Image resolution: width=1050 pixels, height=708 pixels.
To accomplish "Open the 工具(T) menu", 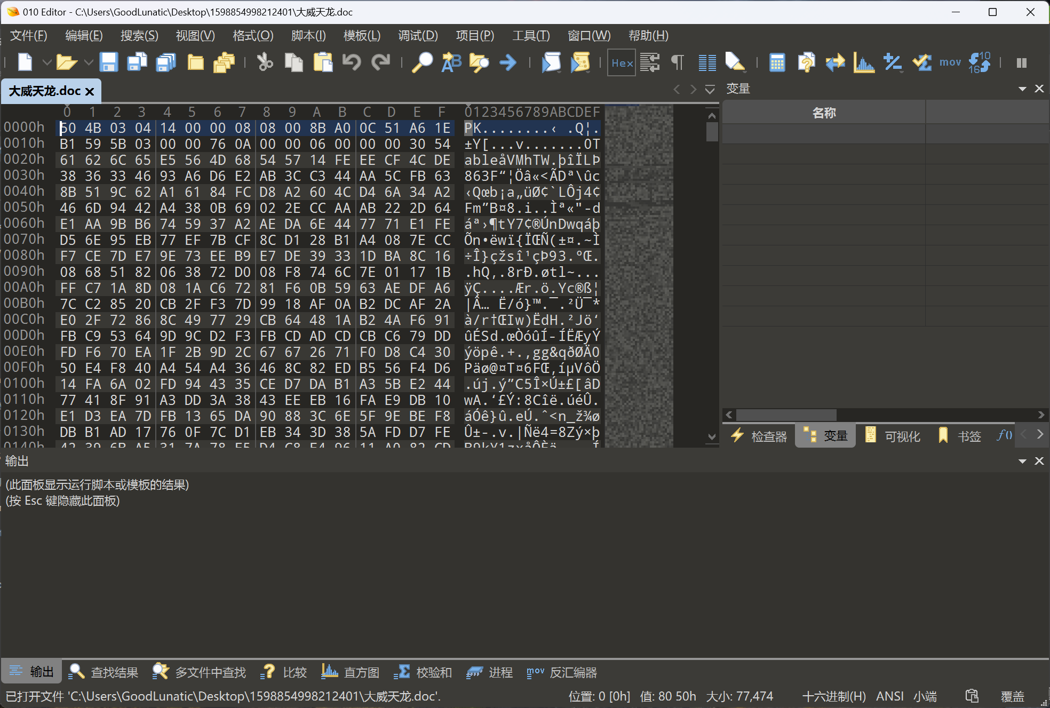I will point(531,36).
